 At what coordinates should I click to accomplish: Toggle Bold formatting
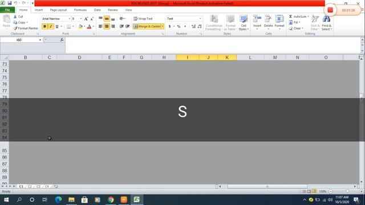click(x=44, y=27)
